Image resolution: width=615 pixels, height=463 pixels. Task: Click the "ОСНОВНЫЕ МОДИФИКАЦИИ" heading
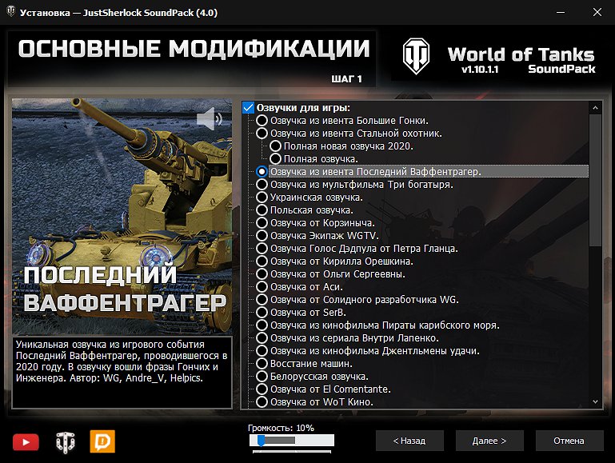pos(194,50)
